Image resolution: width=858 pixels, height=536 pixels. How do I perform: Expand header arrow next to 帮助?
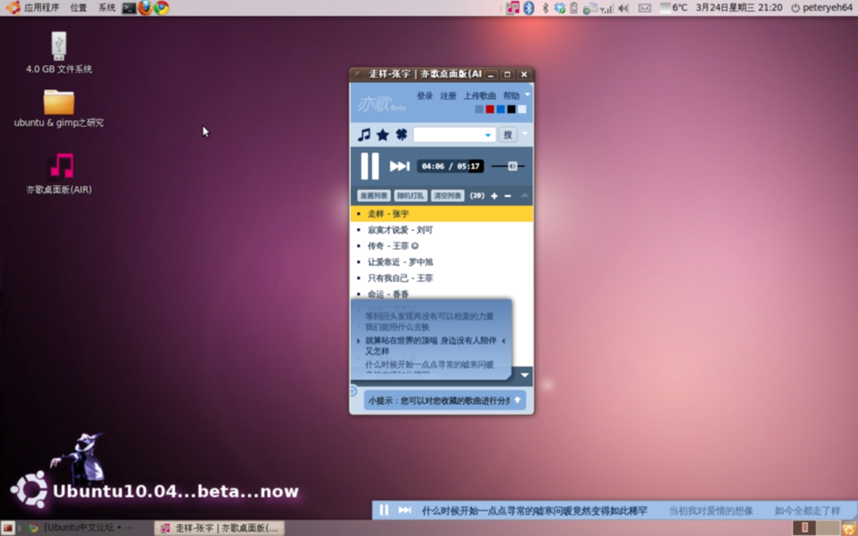click(x=528, y=94)
